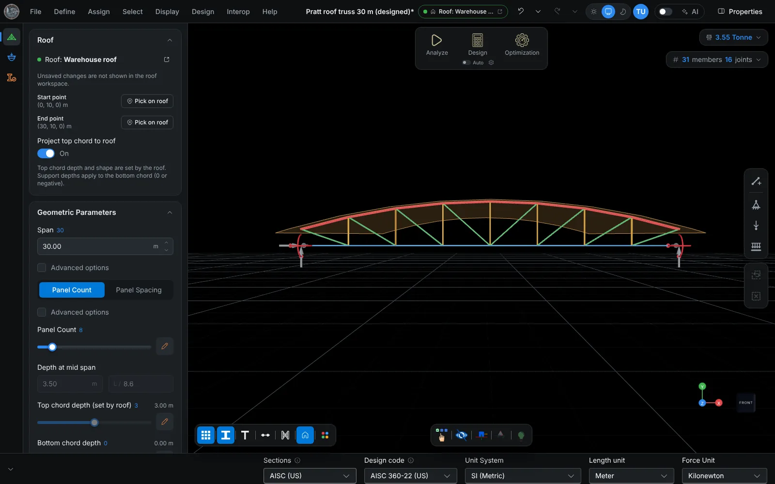Image resolution: width=775 pixels, height=484 pixels.
Task: Click Pick on roof for Start point
Action: pos(147,101)
